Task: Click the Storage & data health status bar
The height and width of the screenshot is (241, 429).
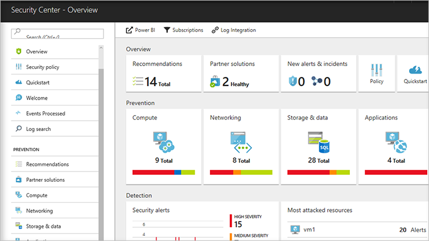Action: (319, 172)
